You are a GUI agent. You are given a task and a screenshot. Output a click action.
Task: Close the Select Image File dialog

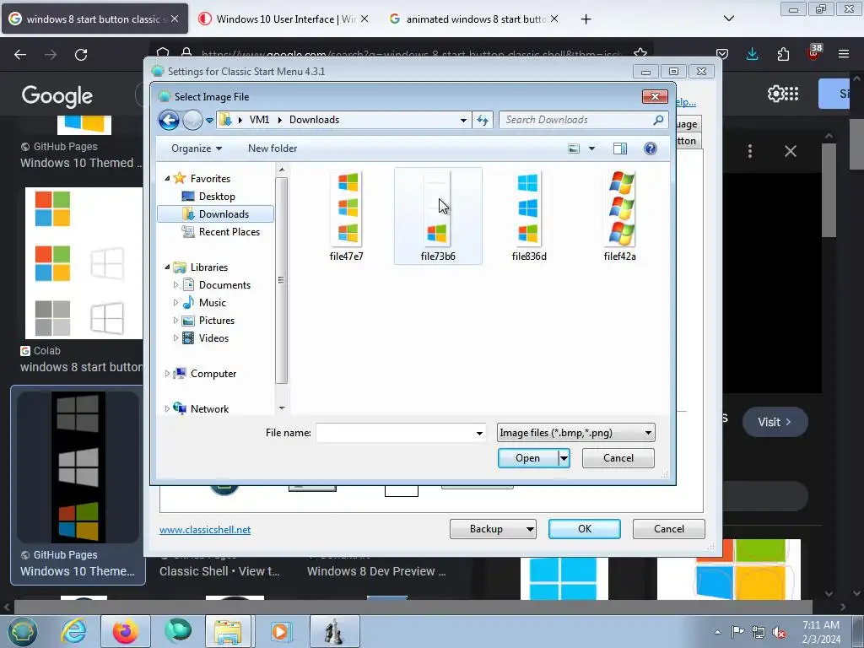pyautogui.click(x=655, y=96)
